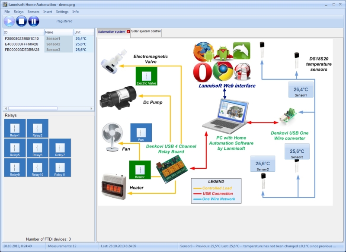Click the Lanmisoft Web interface label
This screenshot has width=346, height=252.
click(x=227, y=86)
